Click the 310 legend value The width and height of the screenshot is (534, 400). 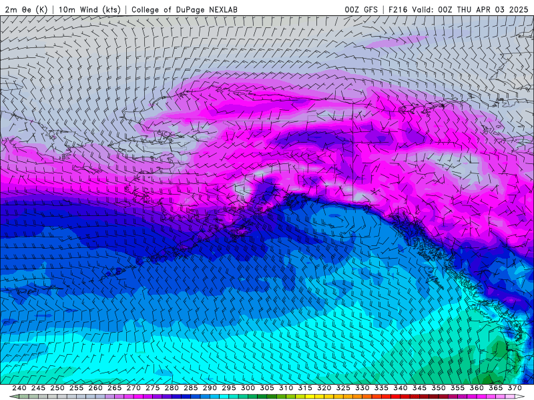tap(286, 388)
